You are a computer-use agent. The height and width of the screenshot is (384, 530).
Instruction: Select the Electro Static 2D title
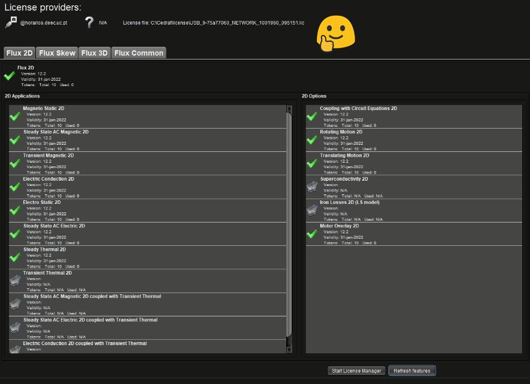click(x=41, y=202)
